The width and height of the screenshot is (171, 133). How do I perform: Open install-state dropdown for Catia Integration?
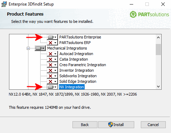(52, 59)
